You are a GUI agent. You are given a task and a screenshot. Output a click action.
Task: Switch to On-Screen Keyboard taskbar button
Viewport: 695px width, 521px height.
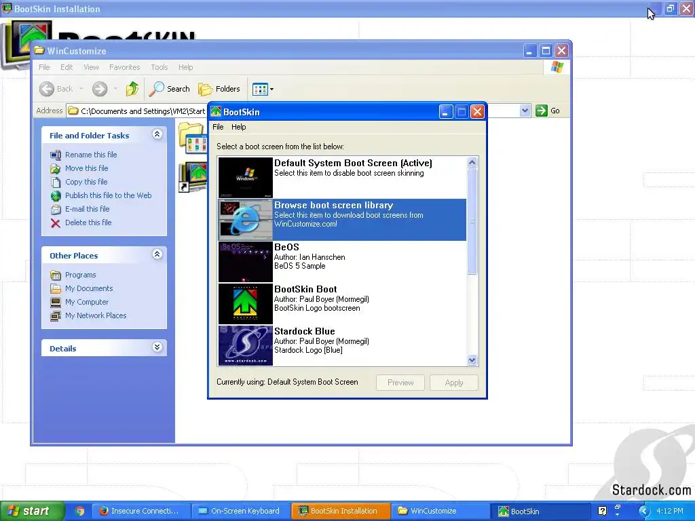point(241,511)
